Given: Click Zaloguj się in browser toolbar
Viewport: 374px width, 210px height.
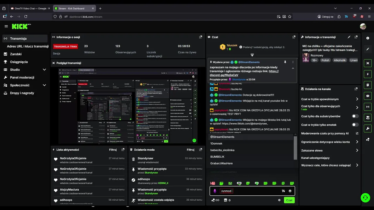Looking at the screenshot, I should tap(325, 17).
